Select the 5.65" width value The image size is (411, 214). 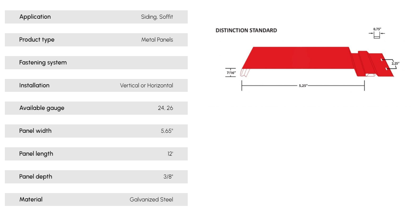[167, 131]
